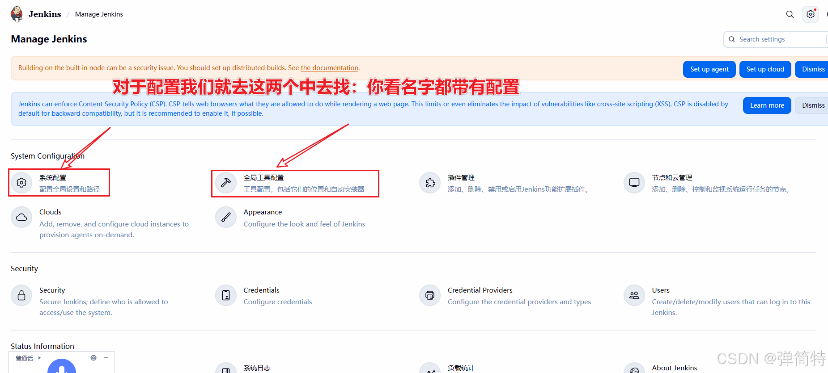This screenshot has width=828, height=373.
Task: Click the blue microphone button
Action: click(62, 366)
